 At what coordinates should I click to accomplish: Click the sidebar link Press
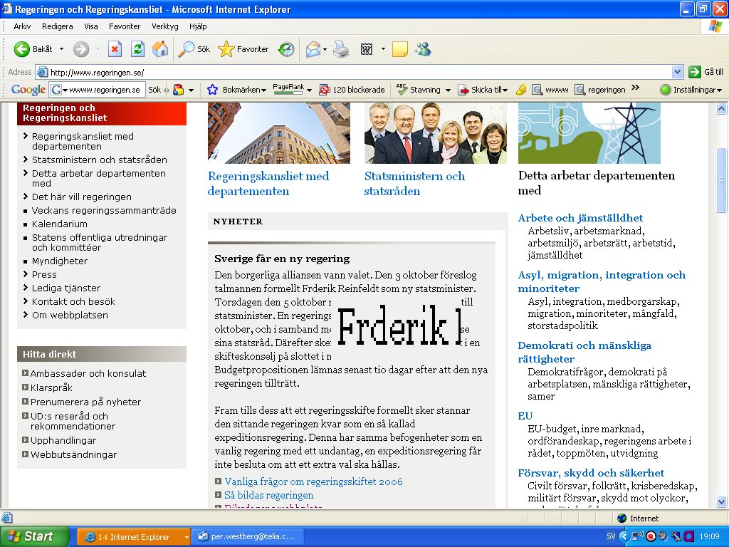pyautogui.click(x=44, y=274)
